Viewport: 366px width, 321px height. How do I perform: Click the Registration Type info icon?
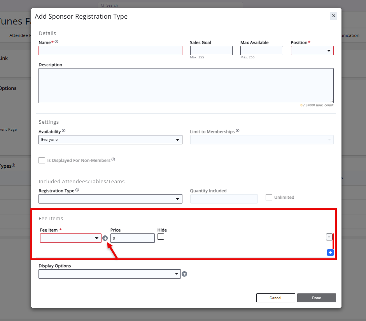pyautogui.click(x=77, y=190)
